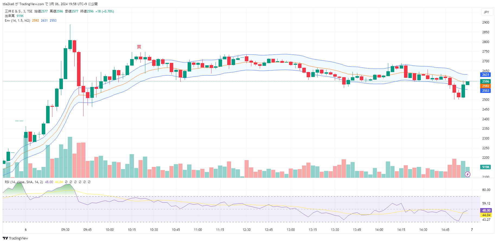Click the purple 48.00 RSI value label
The width and height of the screenshot is (497, 243).
pos(486,210)
